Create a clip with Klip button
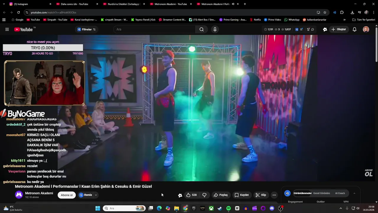 261,195
